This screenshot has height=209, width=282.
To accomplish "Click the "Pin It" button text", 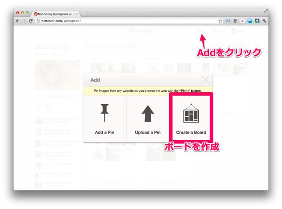I will click(190, 91).
